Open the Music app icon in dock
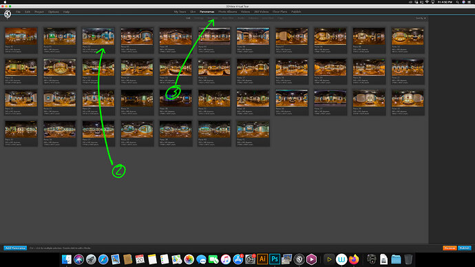Image resolution: width=475 pixels, height=267 pixels. pos(226,259)
